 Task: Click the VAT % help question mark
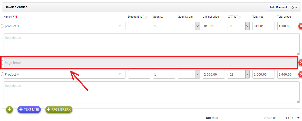tap(239, 17)
